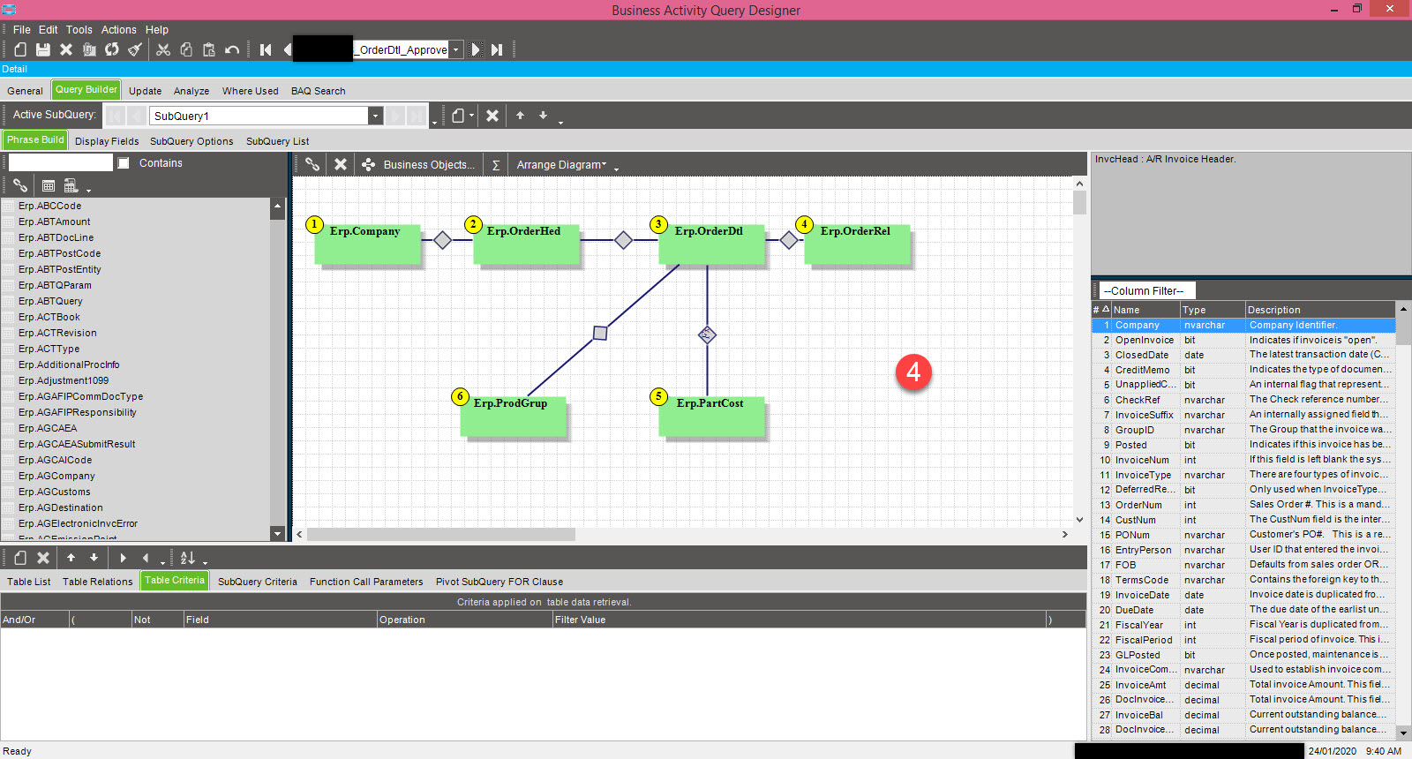Click the Paste clipboard icon

[209, 49]
